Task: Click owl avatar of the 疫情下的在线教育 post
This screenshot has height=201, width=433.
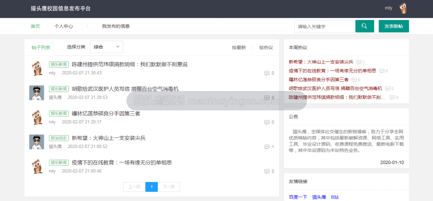Action: 37,166
